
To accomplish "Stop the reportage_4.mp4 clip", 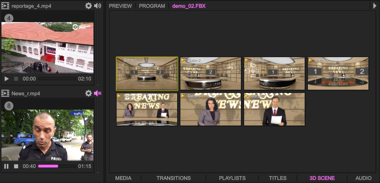I will (16, 79).
